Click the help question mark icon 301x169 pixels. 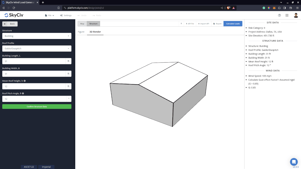point(279,15)
